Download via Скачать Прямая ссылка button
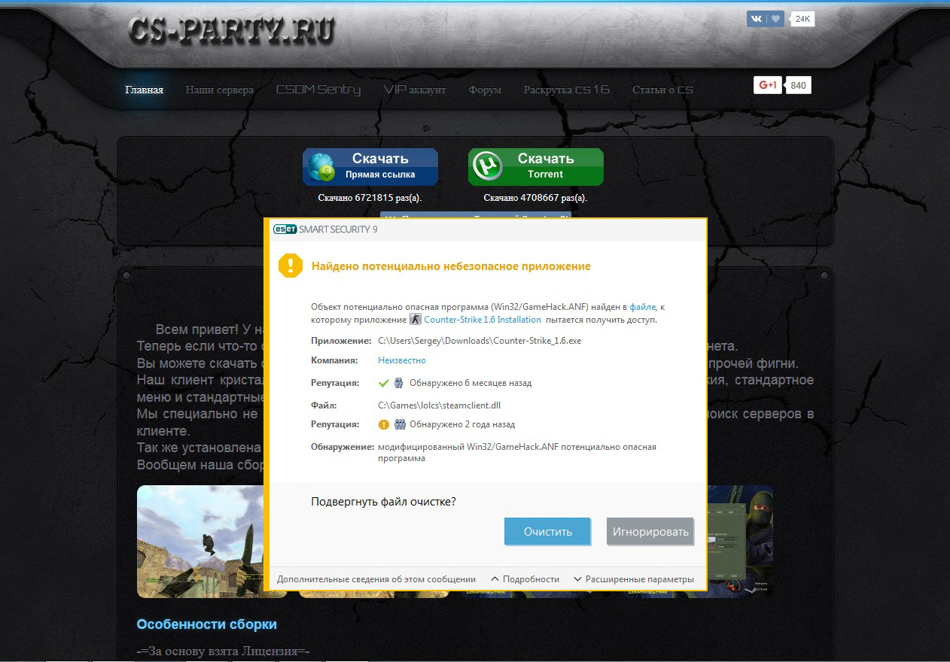Image resolution: width=950 pixels, height=662 pixels. pyautogui.click(x=370, y=166)
